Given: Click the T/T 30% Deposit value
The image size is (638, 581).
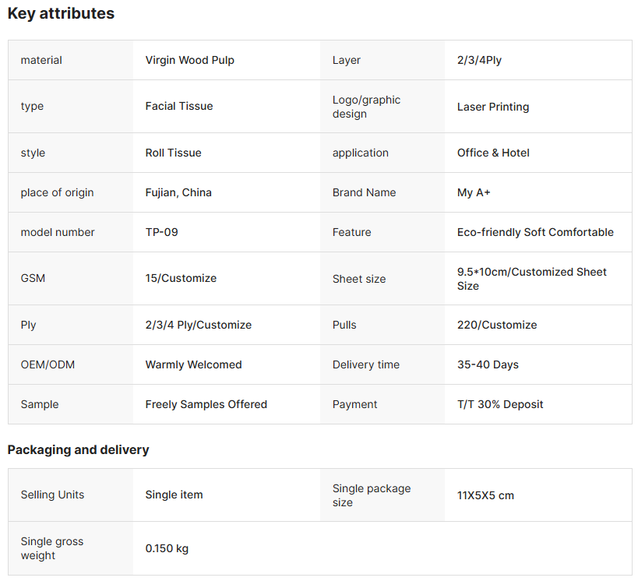Looking at the screenshot, I should [500, 404].
